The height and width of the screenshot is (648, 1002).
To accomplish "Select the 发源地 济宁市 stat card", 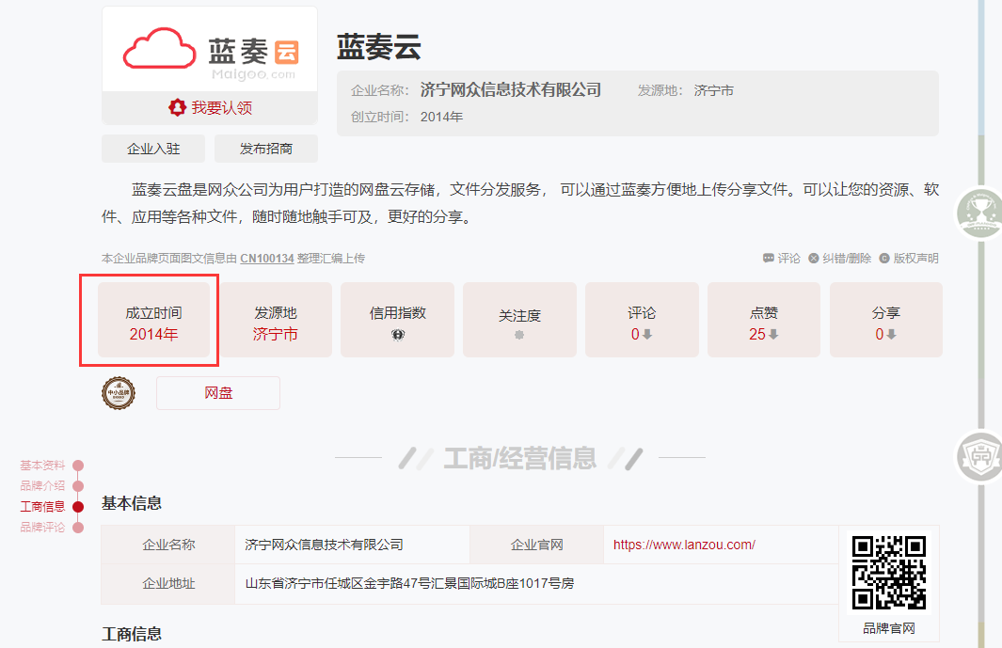I will coord(276,320).
